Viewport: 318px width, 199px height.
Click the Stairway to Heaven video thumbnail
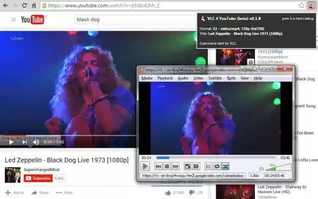(236, 192)
